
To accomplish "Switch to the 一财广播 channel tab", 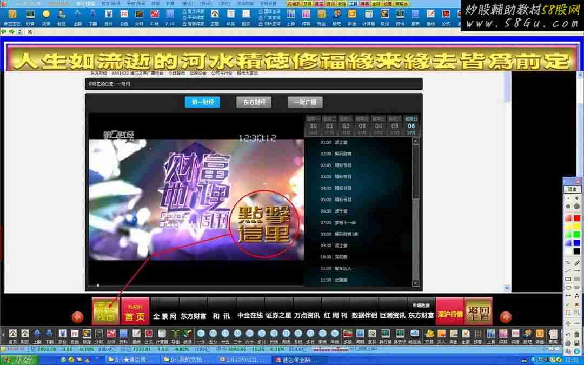I will coord(305,102).
